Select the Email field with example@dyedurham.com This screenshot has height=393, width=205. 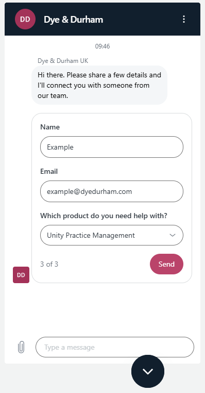tap(112, 191)
